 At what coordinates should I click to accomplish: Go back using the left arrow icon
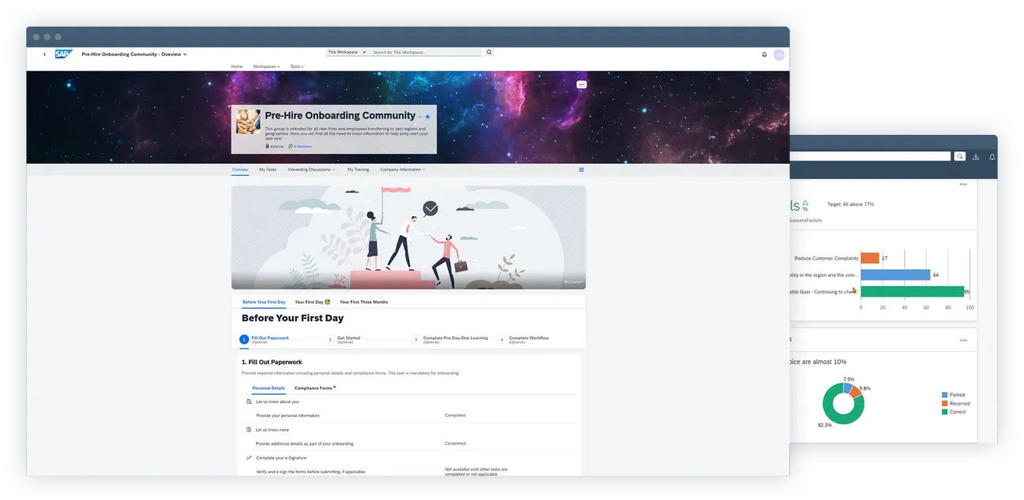[x=44, y=54]
